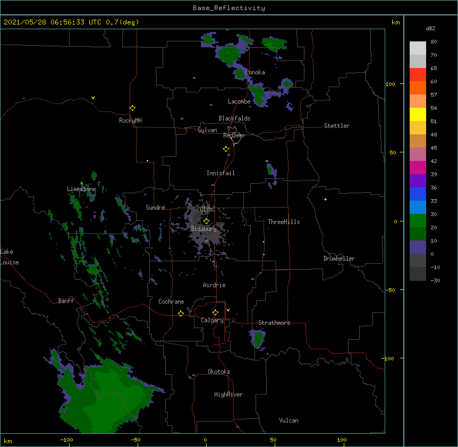Pick the yellow 51-54 dBZ legend color

[x=418, y=114]
